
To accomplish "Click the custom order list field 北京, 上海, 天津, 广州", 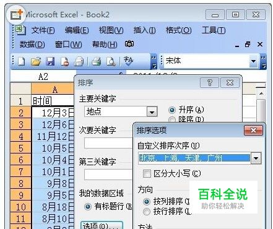I will (x=194, y=158).
